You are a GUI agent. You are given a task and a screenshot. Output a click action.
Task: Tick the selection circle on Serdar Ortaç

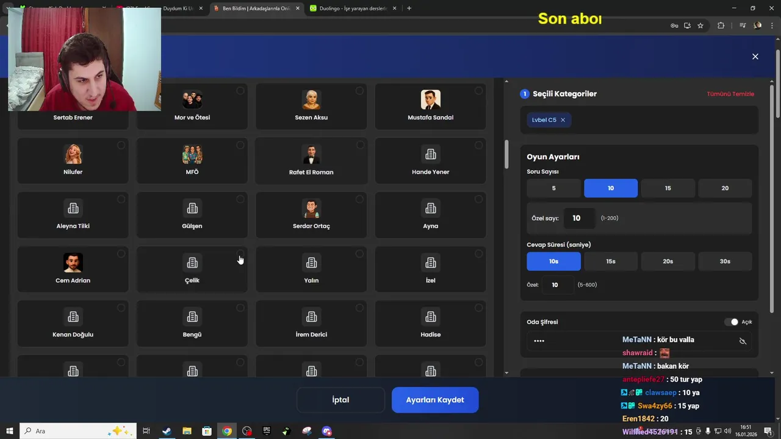[359, 199]
